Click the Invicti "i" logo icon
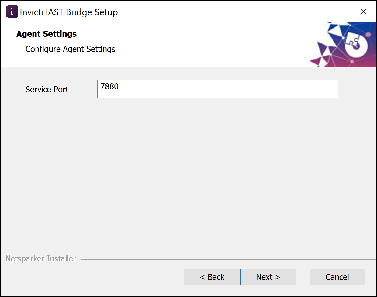The height and width of the screenshot is (297, 377). 12,11
